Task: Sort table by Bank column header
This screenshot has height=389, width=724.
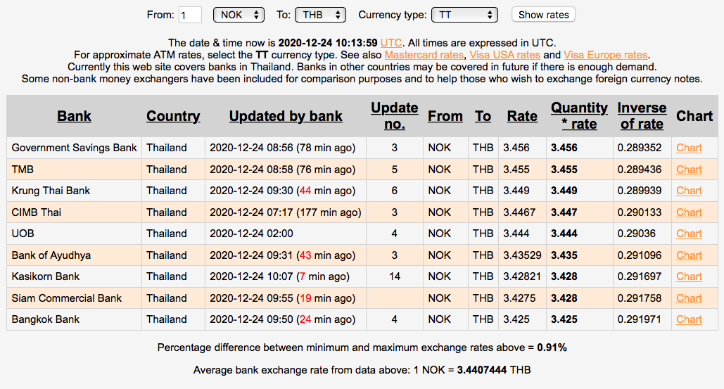Action: point(74,116)
